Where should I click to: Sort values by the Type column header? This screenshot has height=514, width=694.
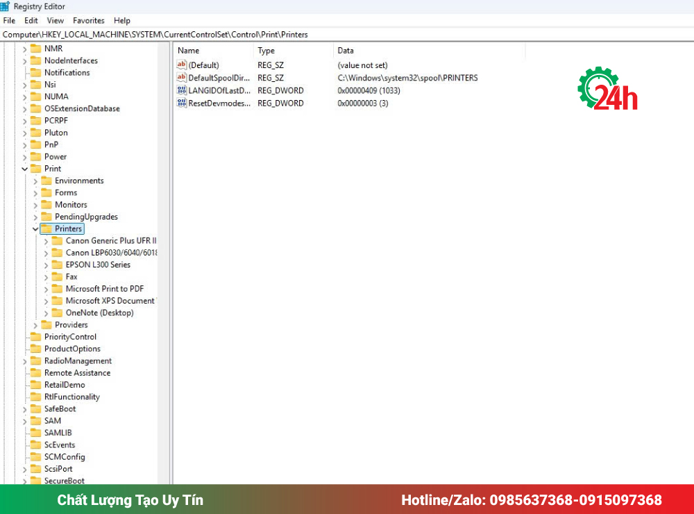(294, 51)
